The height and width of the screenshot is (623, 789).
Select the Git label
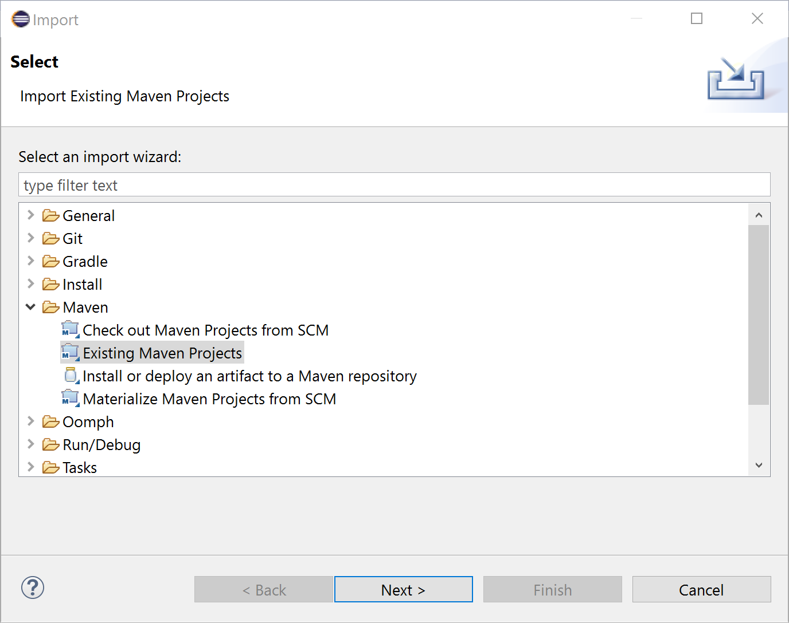pyautogui.click(x=73, y=239)
